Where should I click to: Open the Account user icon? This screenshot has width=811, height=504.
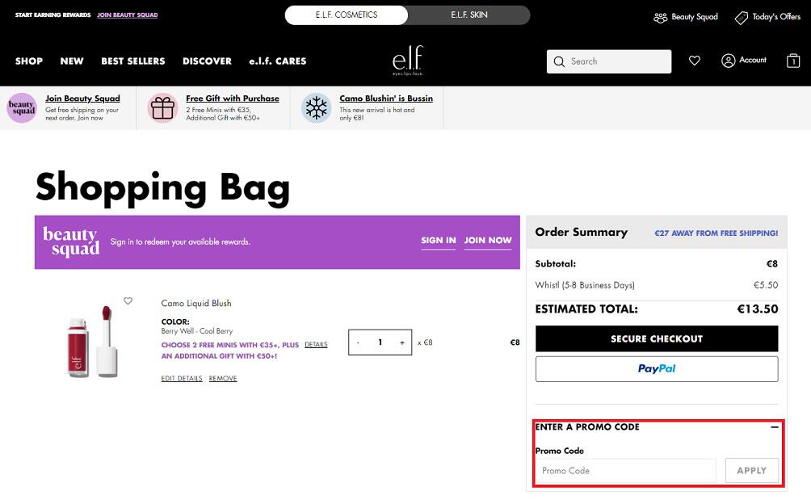pyautogui.click(x=729, y=61)
